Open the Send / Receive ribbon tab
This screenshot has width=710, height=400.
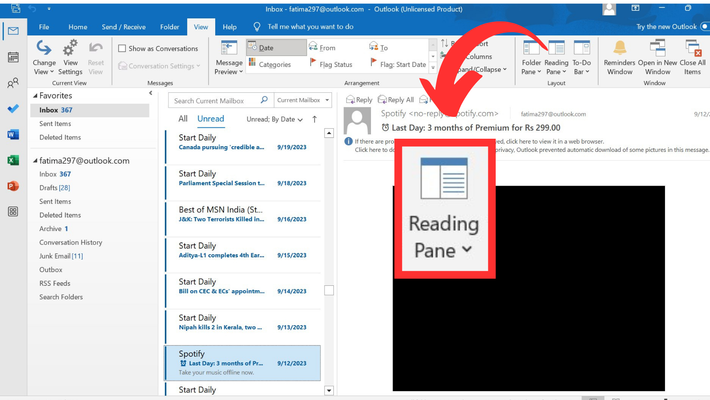[123, 27]
